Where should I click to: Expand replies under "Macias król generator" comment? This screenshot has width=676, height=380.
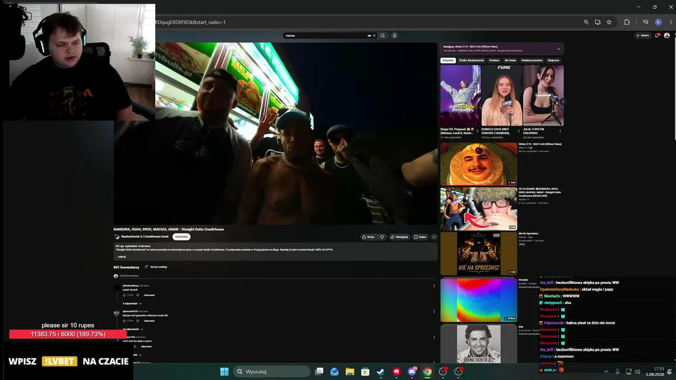pos(132,329)
